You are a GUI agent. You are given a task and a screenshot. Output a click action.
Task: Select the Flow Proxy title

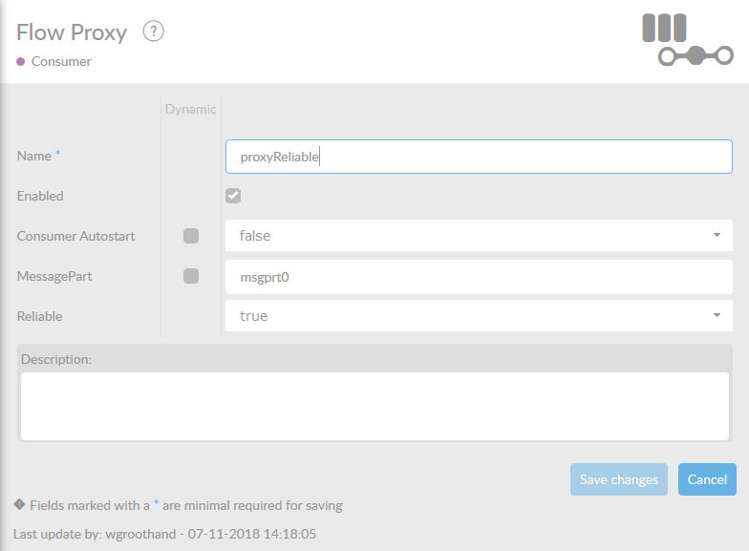pos(72,32)
